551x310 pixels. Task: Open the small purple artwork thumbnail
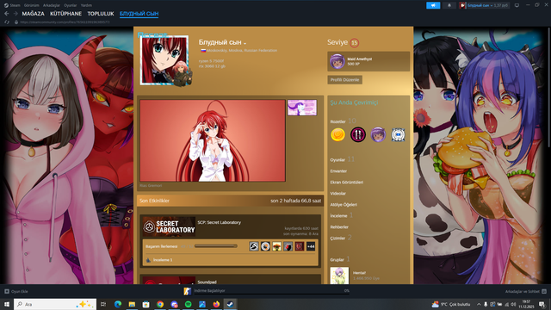coord(302,108)
